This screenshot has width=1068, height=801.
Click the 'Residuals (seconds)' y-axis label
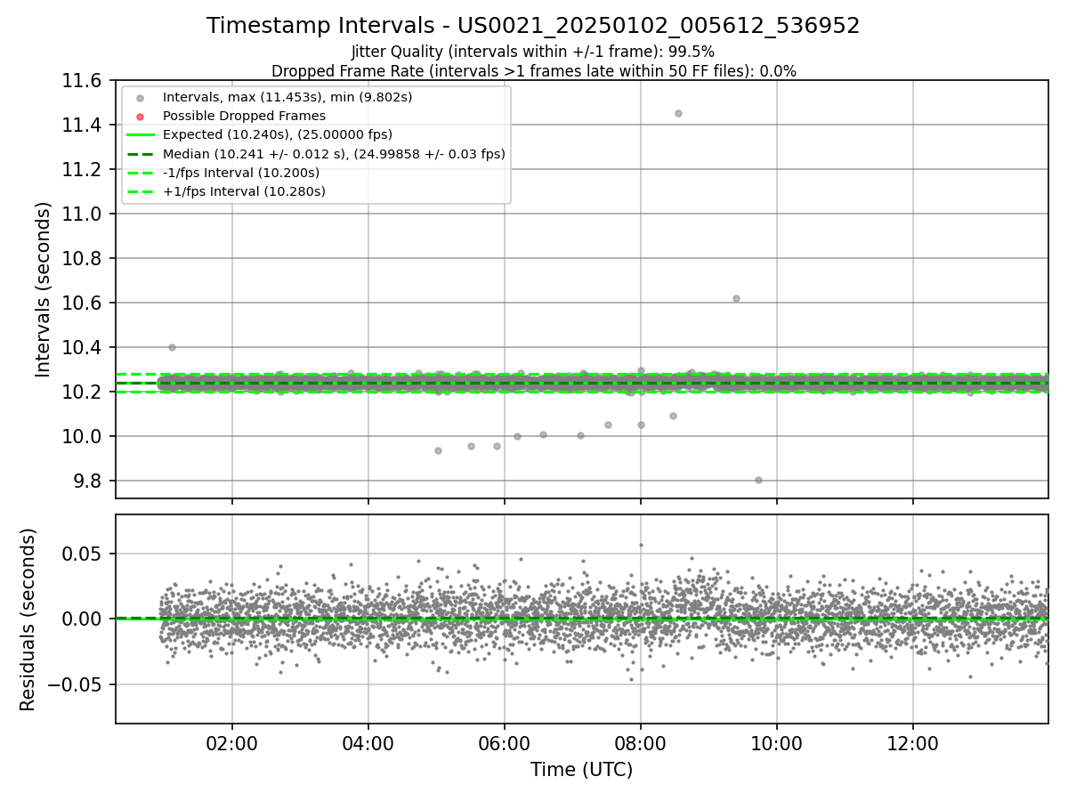[28, 619]
